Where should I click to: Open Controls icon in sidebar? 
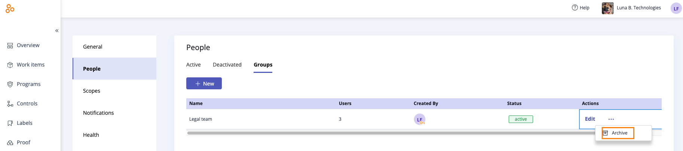(10, 104)
